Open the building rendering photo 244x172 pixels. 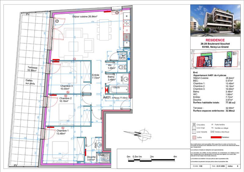pos(215,20)
